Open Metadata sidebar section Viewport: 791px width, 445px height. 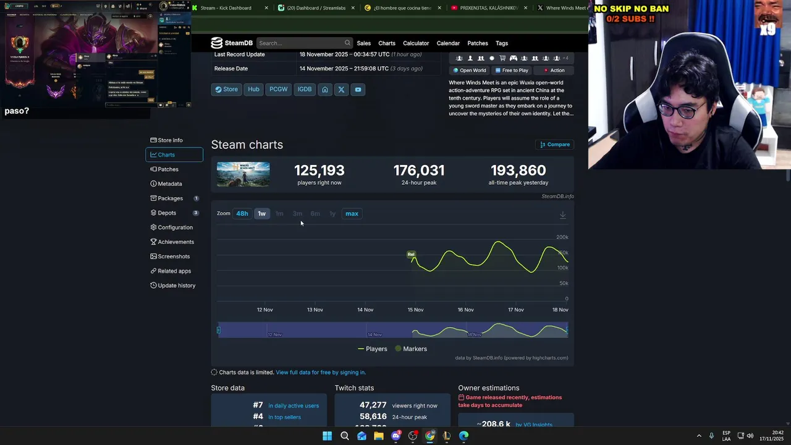coord(174,184)
